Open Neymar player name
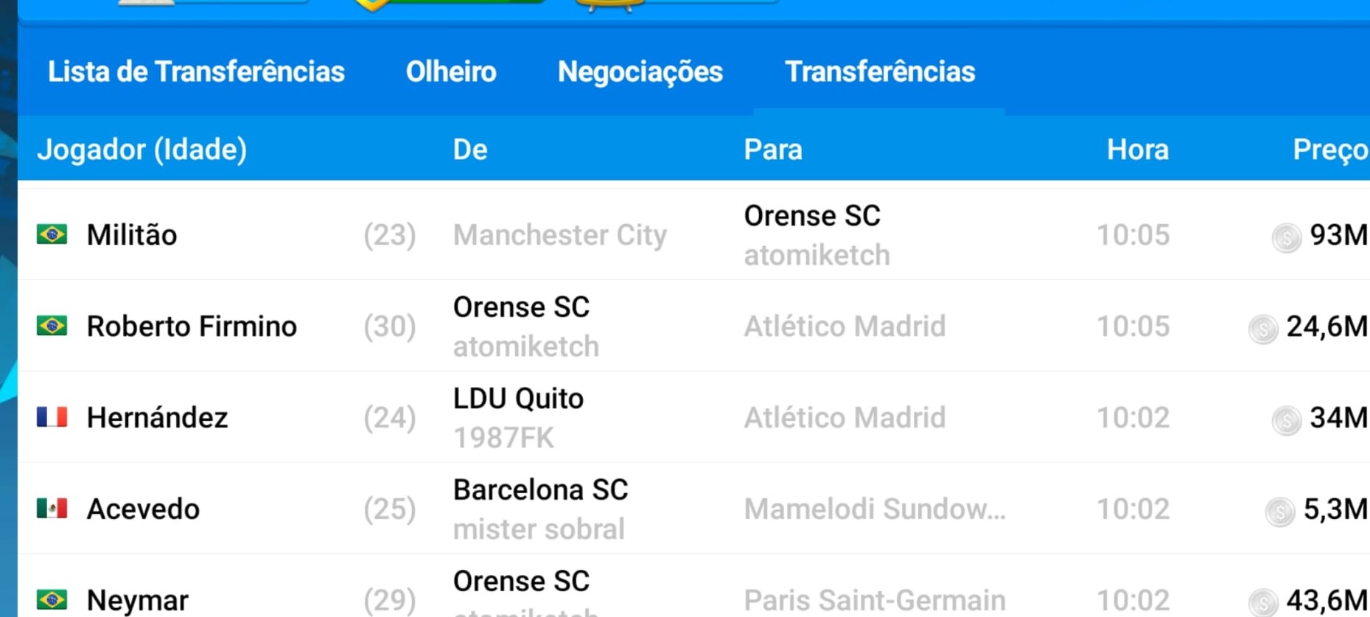The height and width of the screenshot is (617, 1370). tap(137, 600)
